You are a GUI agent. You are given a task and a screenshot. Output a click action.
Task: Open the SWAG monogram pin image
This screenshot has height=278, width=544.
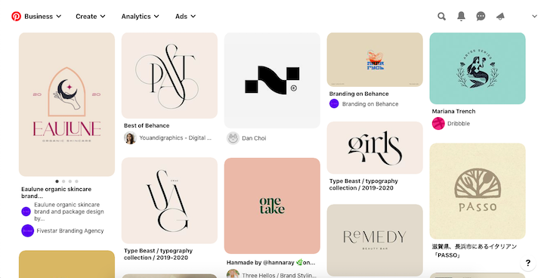coord(169,200)
